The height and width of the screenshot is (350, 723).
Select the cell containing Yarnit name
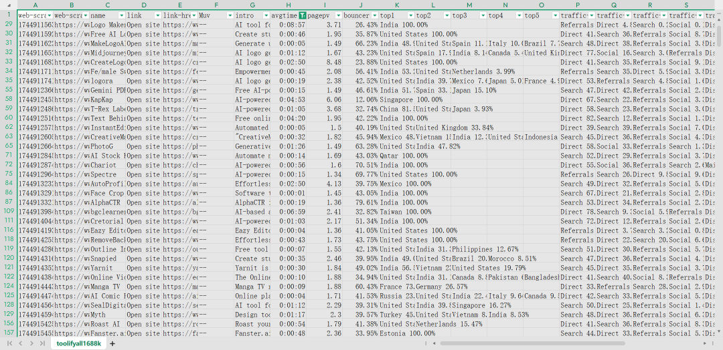click(107, 268)
